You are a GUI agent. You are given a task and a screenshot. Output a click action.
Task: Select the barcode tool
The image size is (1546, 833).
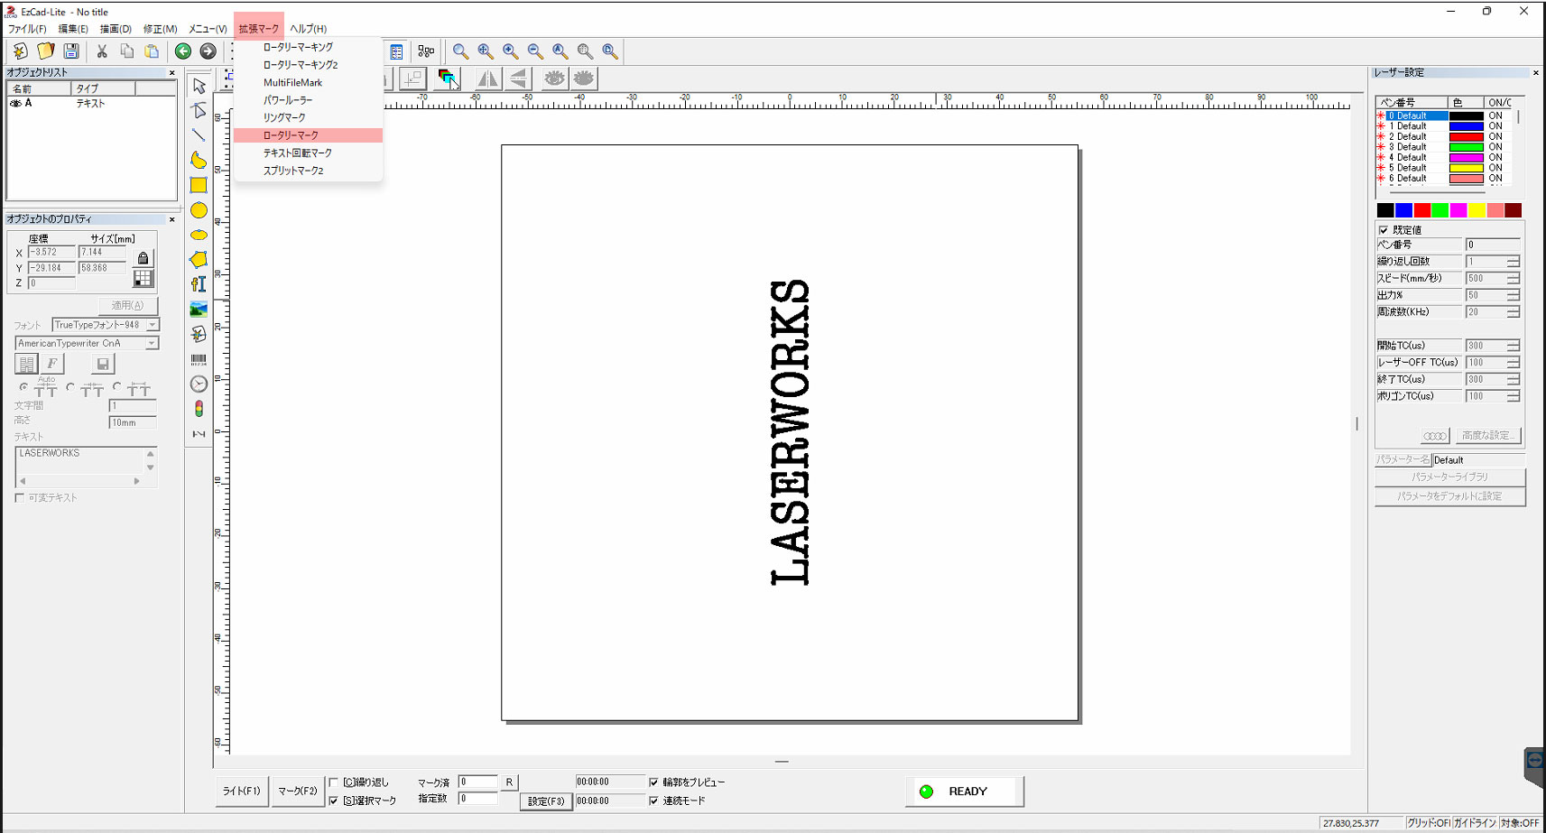coord(199,359)
